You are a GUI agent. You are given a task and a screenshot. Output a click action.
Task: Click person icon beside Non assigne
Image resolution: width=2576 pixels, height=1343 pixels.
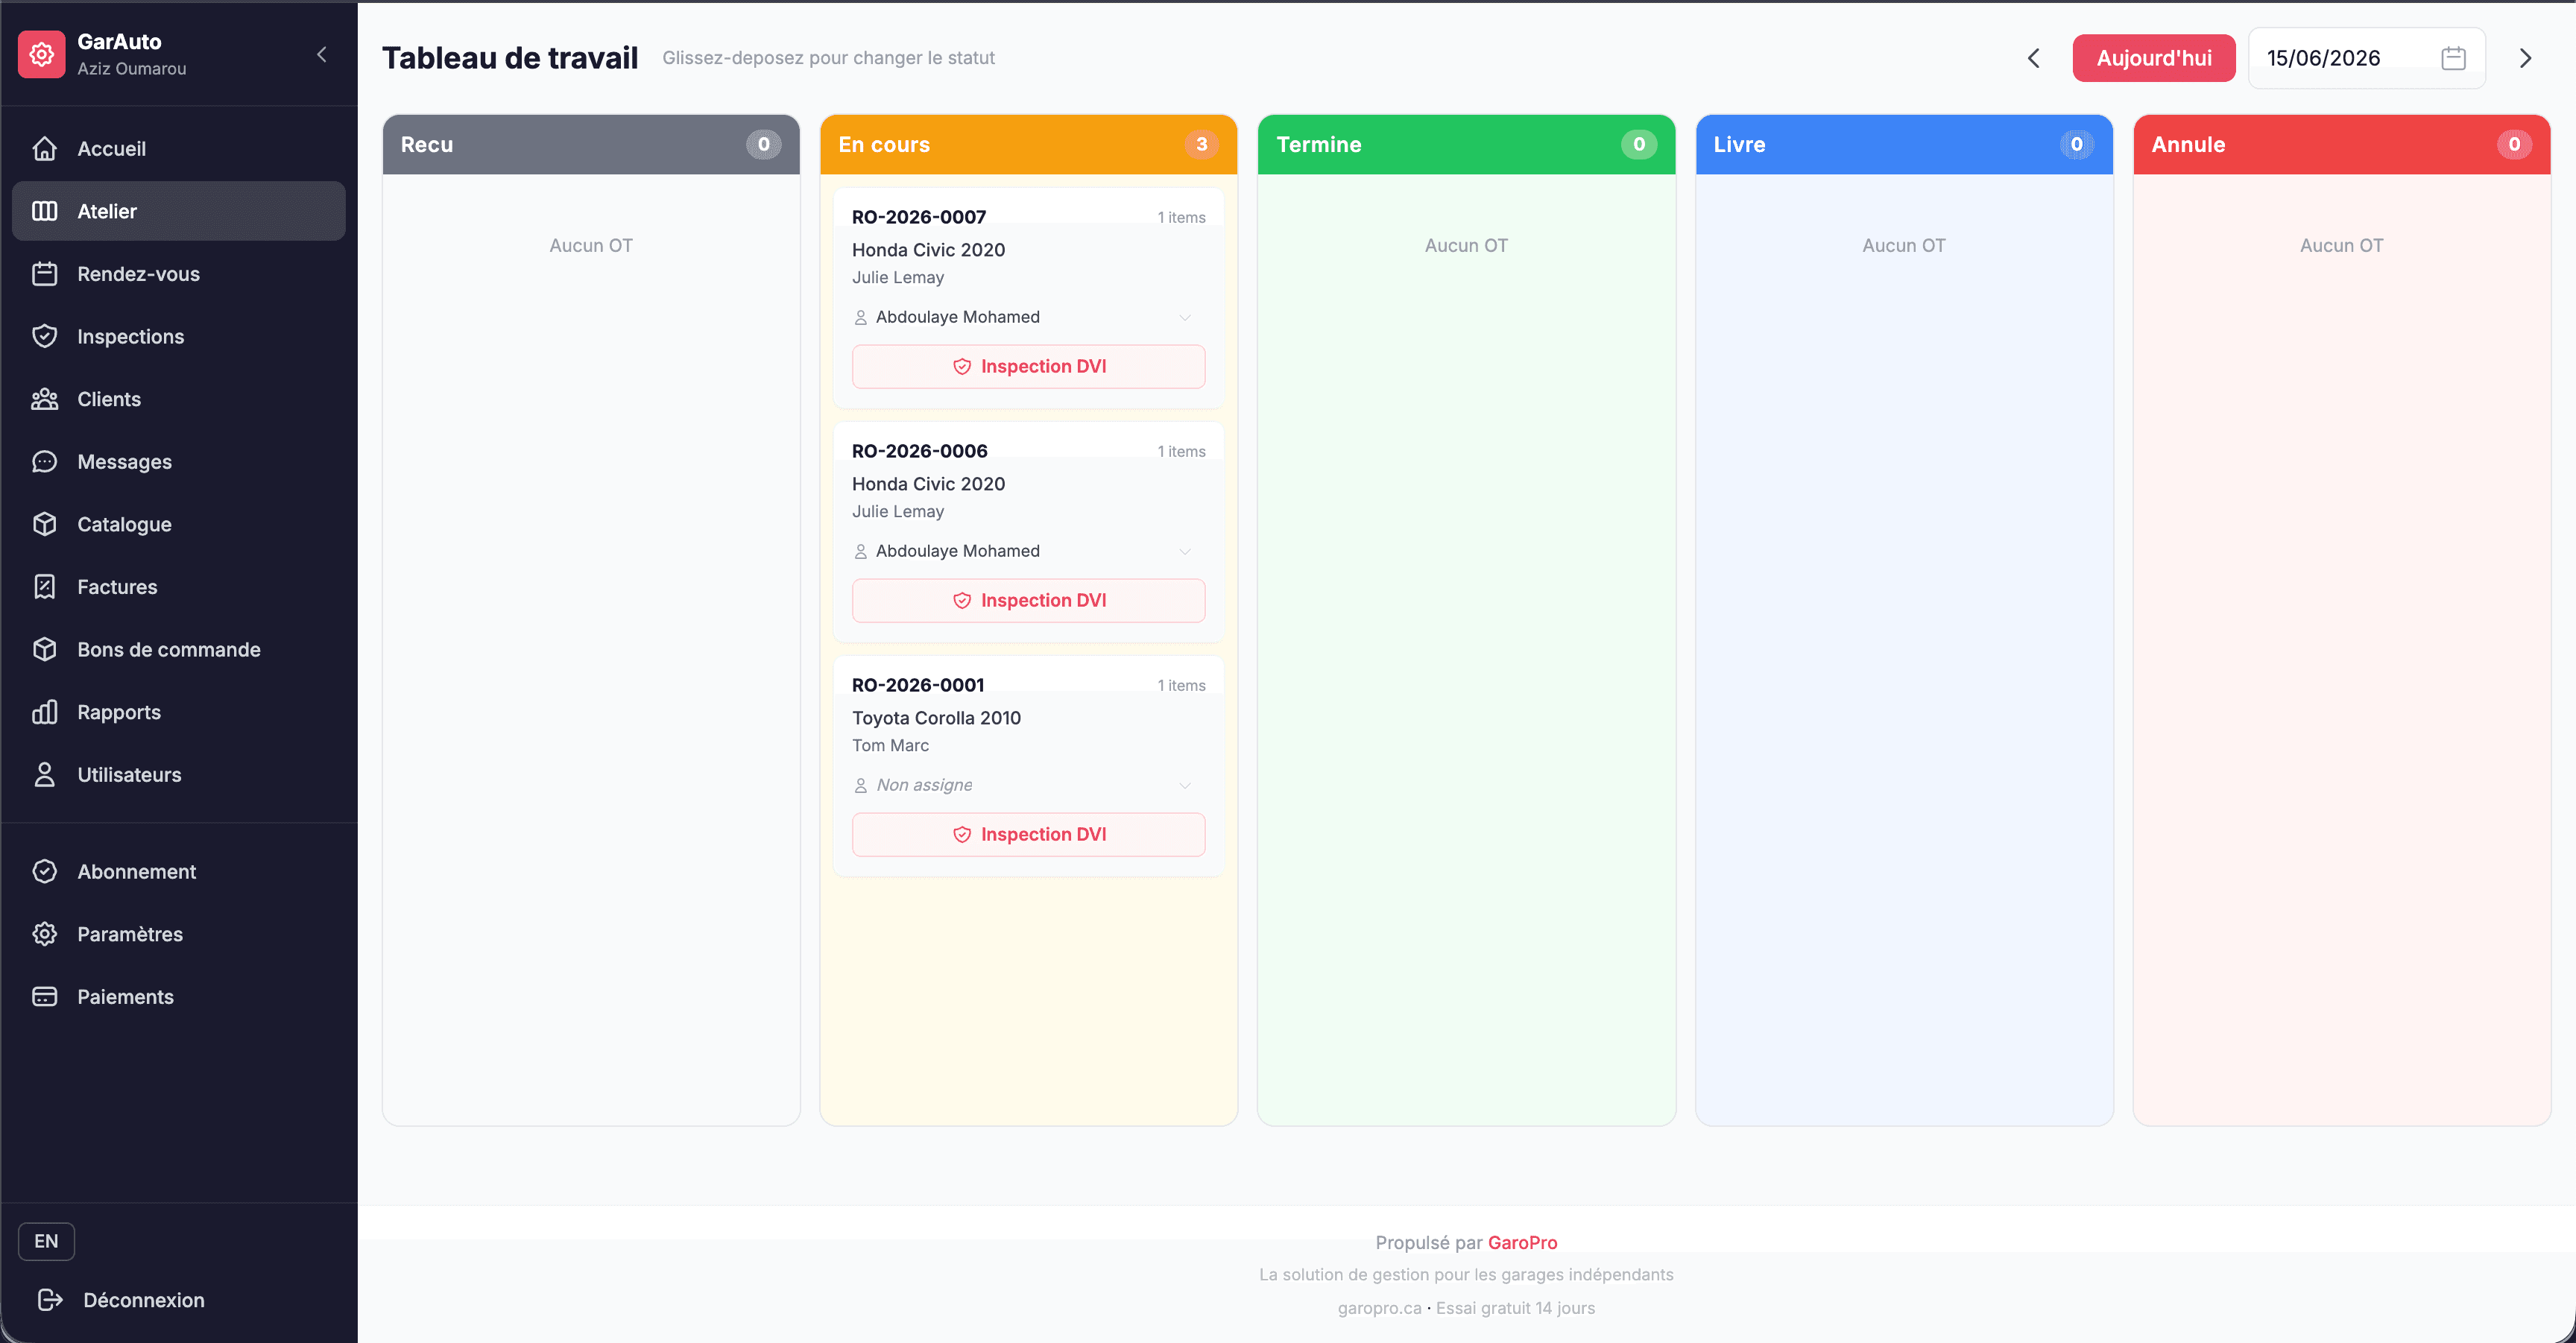point(860,785)
